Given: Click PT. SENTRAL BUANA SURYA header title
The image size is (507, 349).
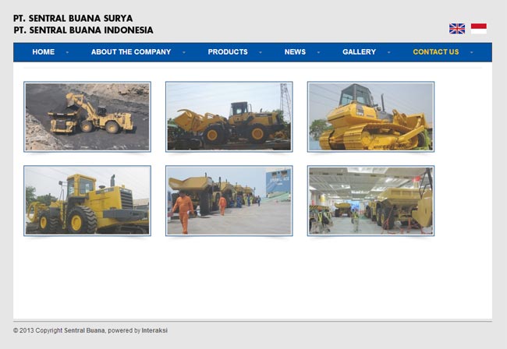Looking at the screenshot, I should [73, 19].
